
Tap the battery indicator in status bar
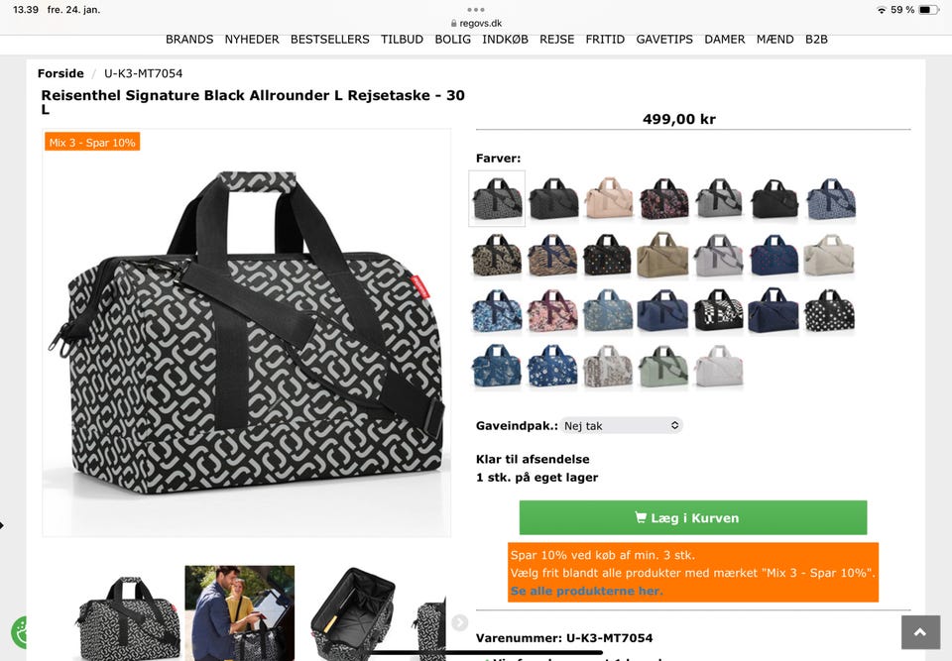coord(928,10)
